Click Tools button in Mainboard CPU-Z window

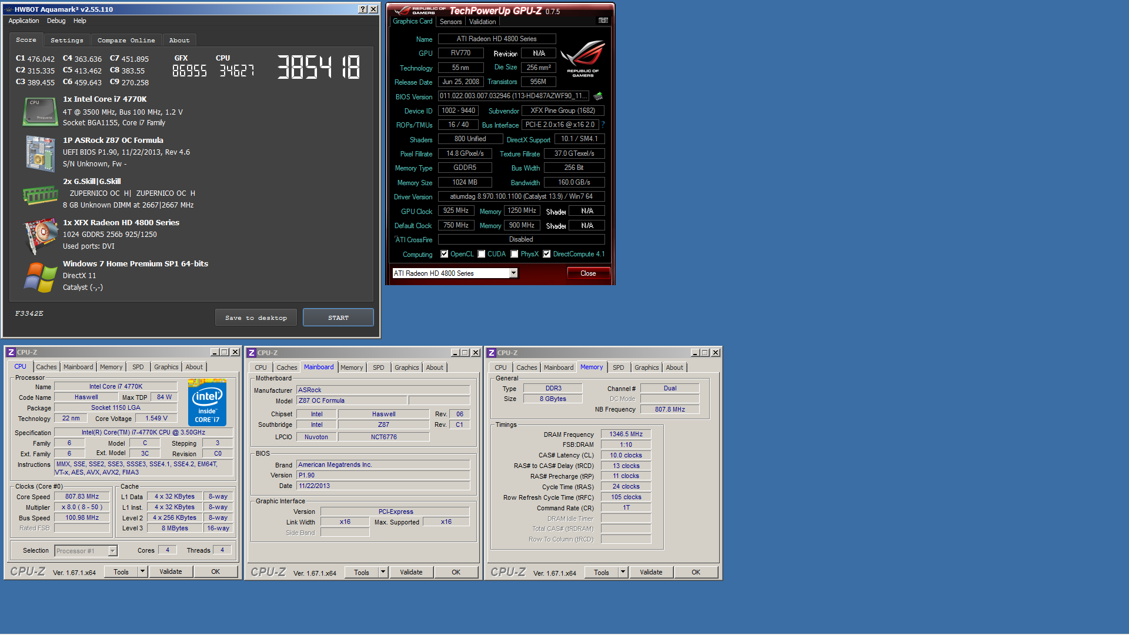(362, 572)
